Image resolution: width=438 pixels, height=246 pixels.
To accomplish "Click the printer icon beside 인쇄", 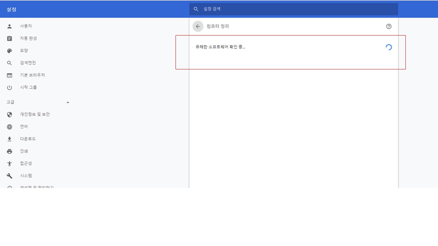I will point(10,151).
